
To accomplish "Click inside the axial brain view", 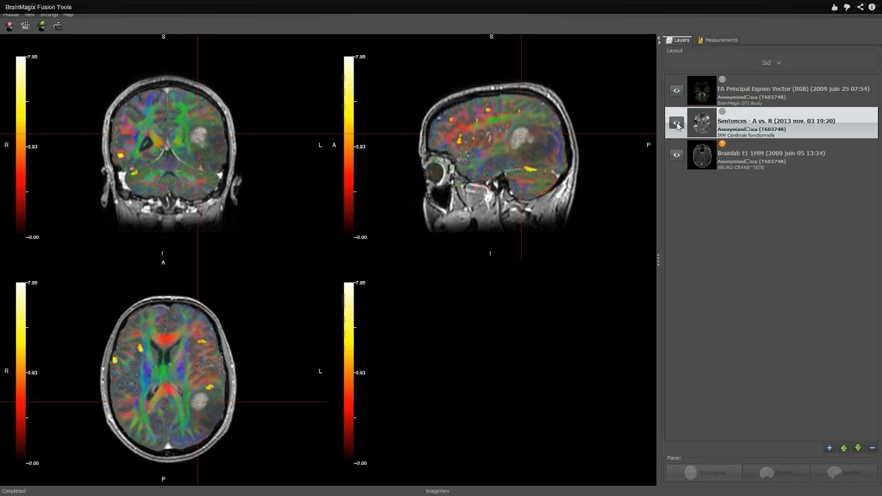I will (x=169, y=378).
